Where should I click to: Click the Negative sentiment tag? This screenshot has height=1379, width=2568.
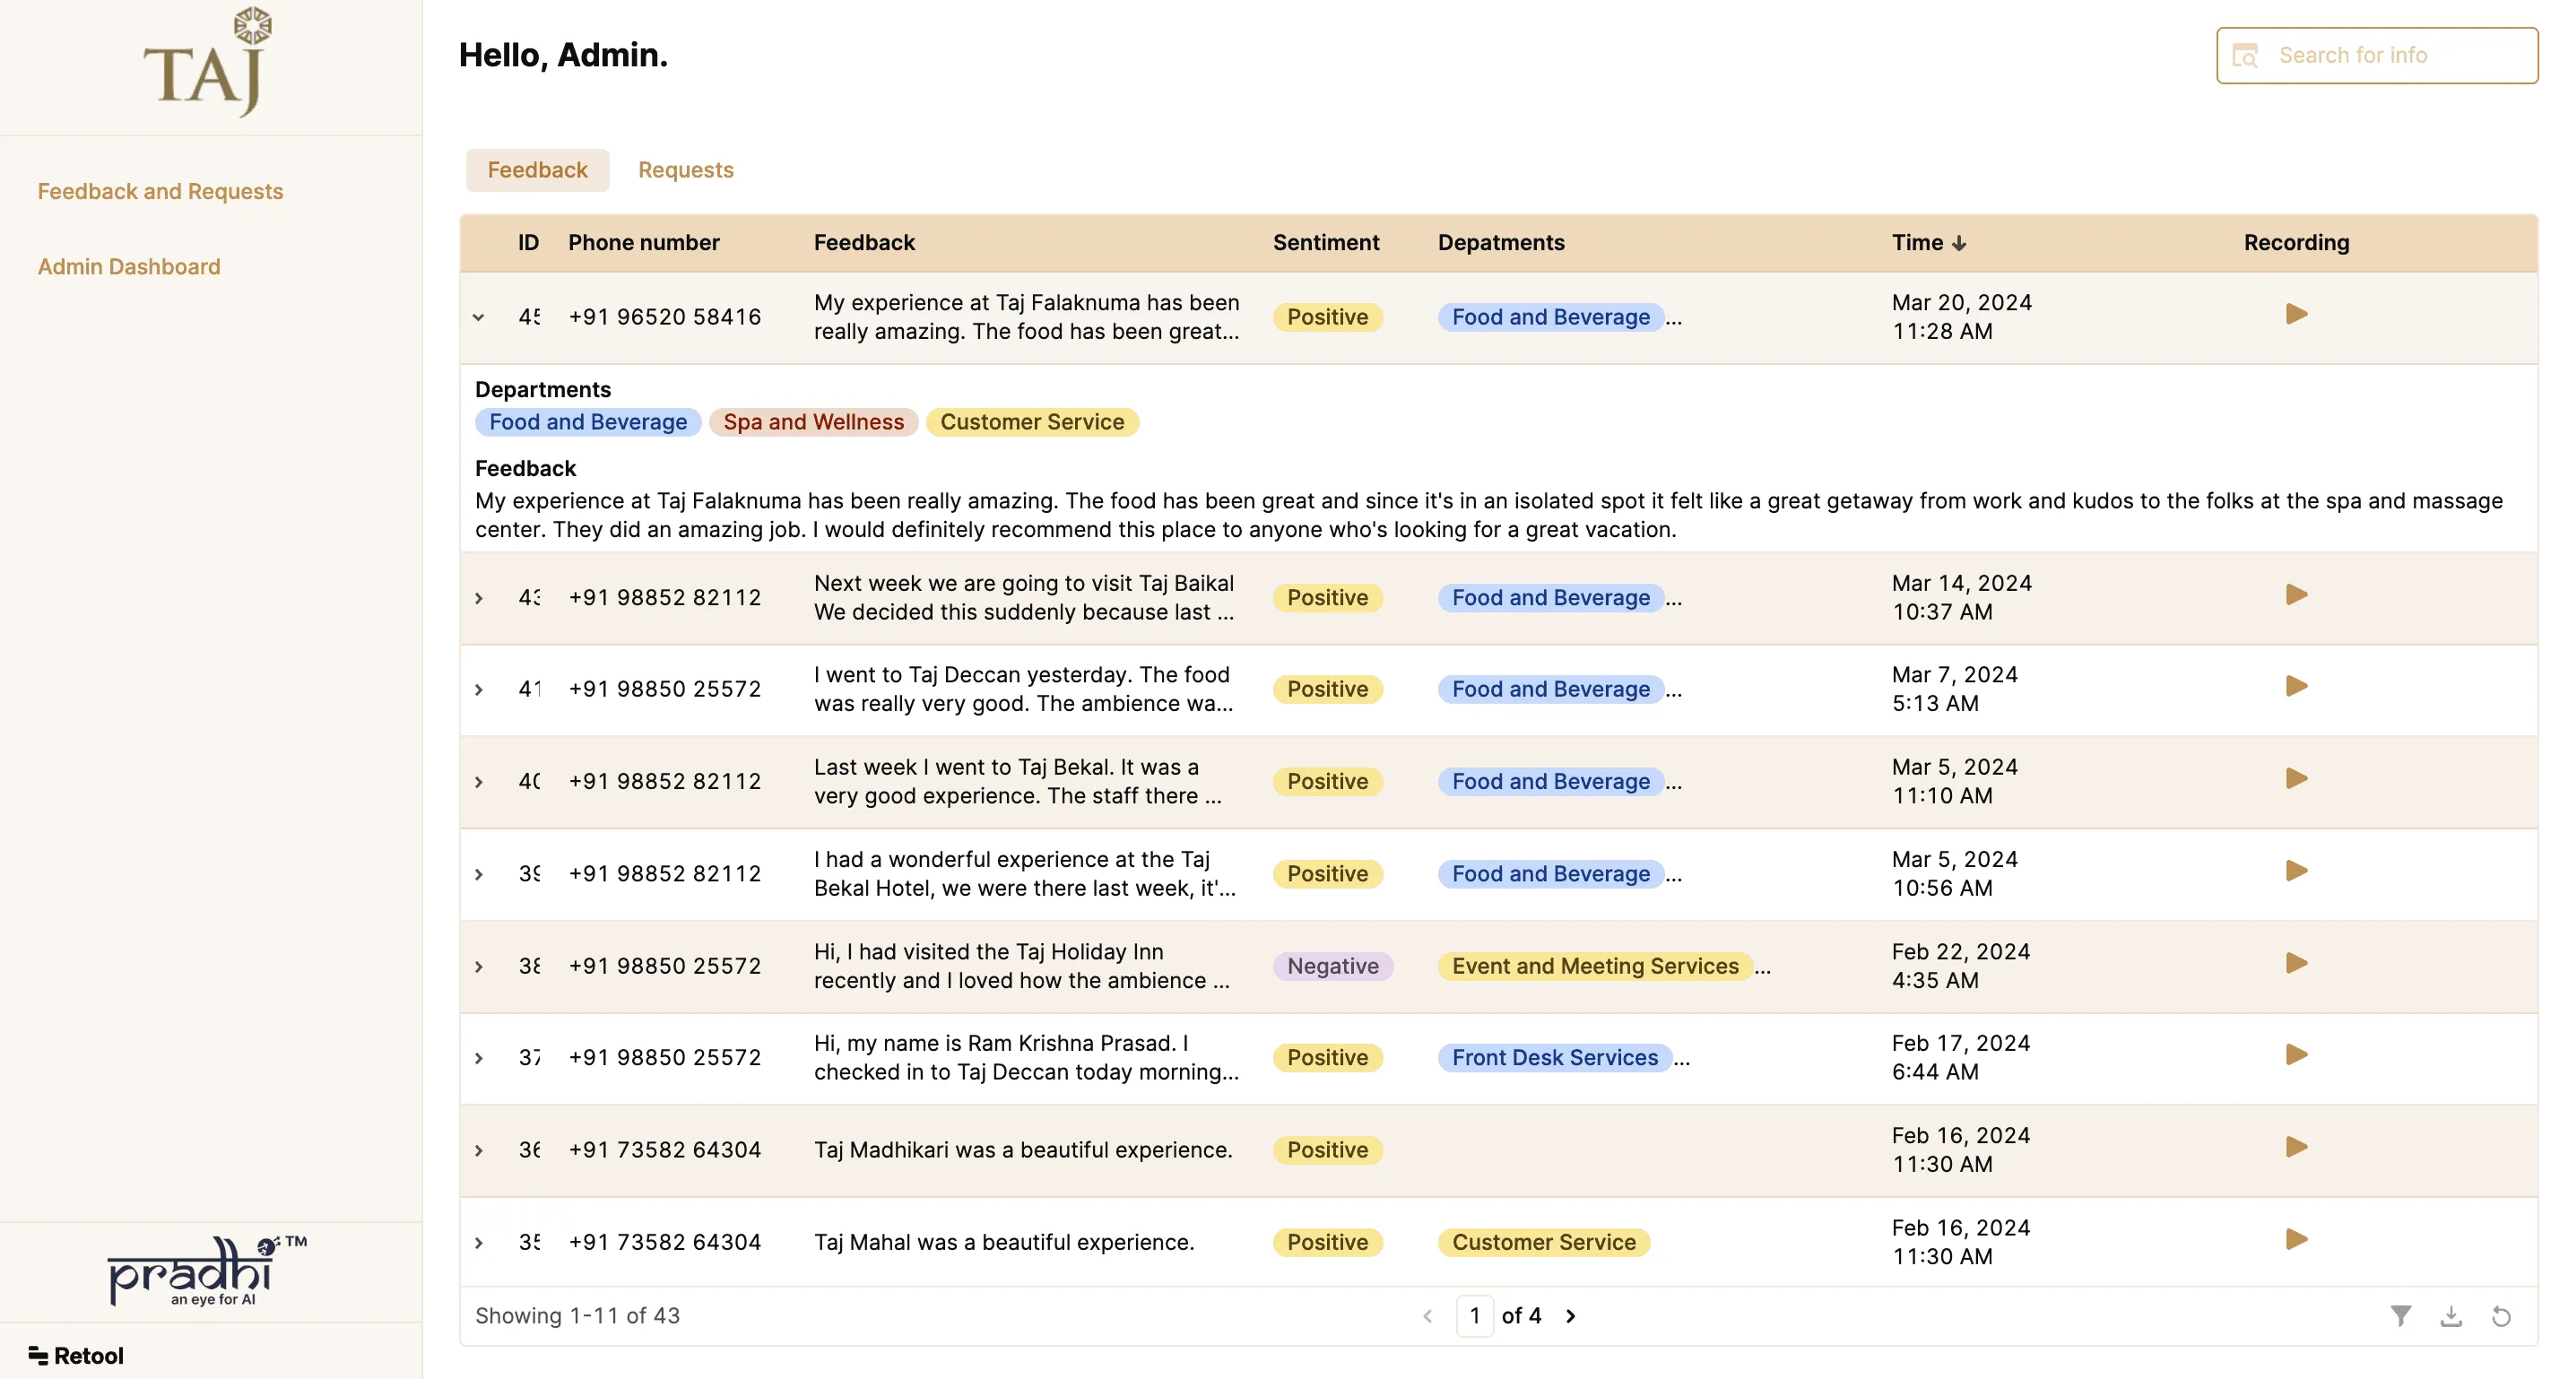click(1332, 967)
